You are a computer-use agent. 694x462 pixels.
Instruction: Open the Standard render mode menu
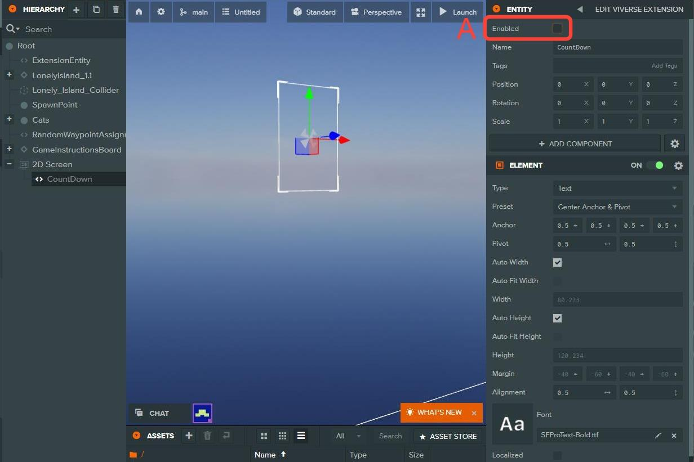(314, 12)
